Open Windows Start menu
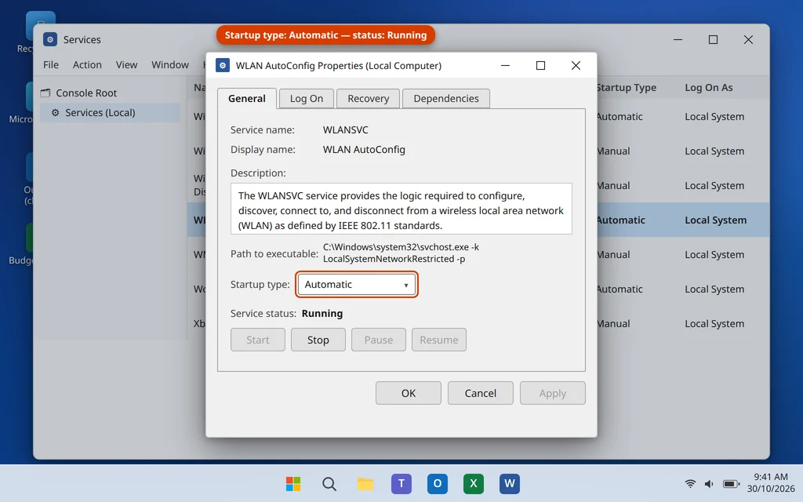 pyautogui.click(x=293, y=483)
